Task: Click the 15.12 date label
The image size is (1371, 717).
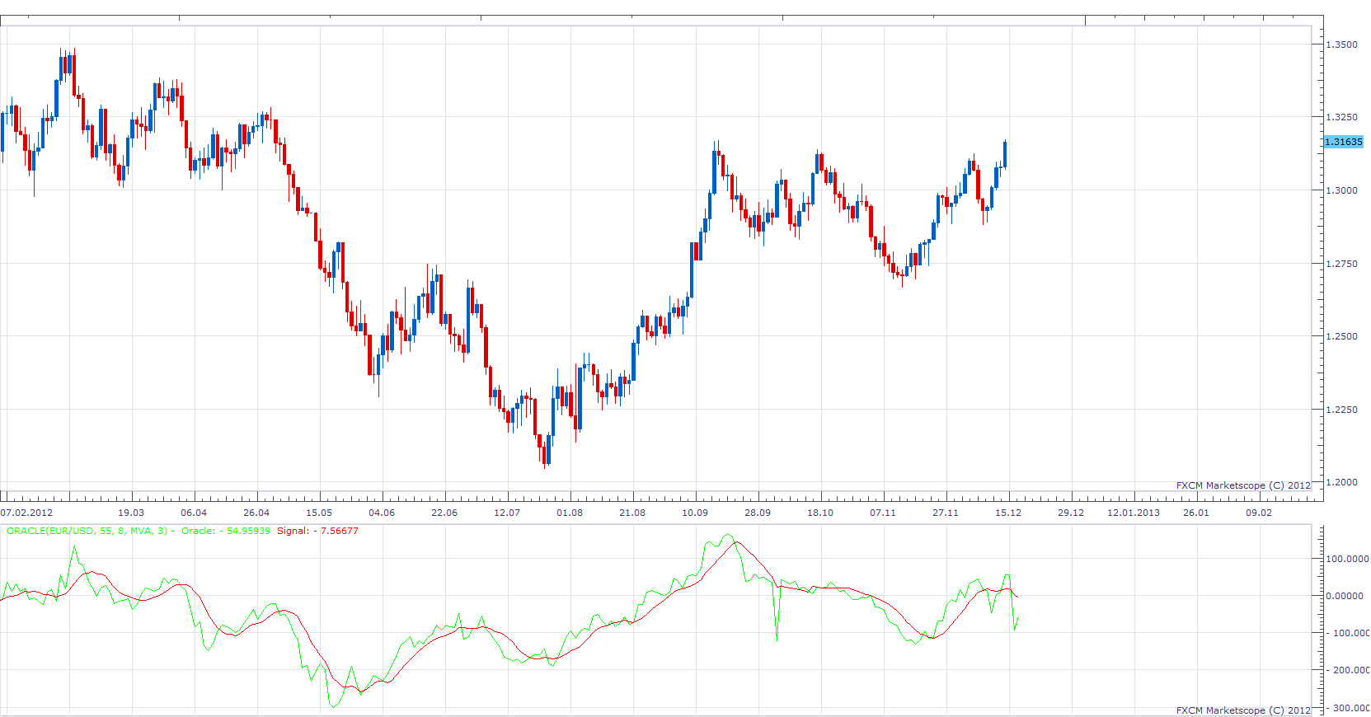Action: click(x=1008, y=513)
